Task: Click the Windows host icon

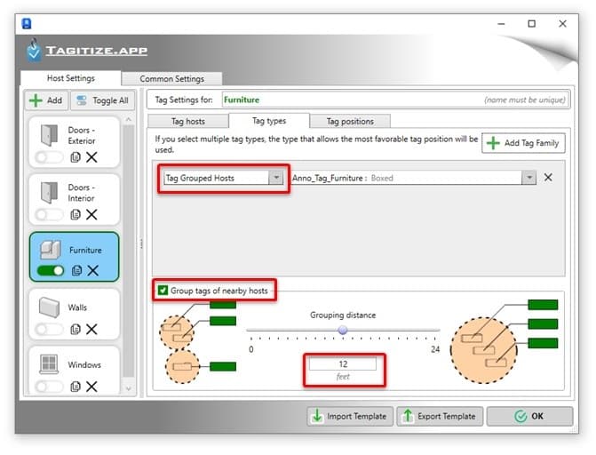Action: pyautogui.click(x=49, y=364)
